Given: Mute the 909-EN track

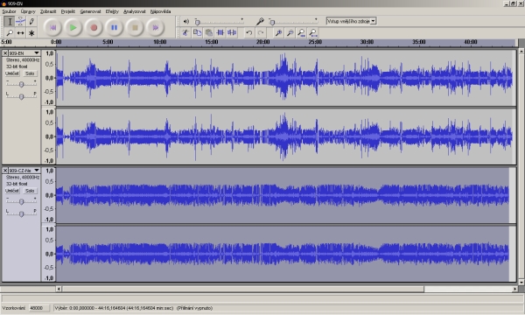Looking at the screenshot, I should tap(12, 73).
